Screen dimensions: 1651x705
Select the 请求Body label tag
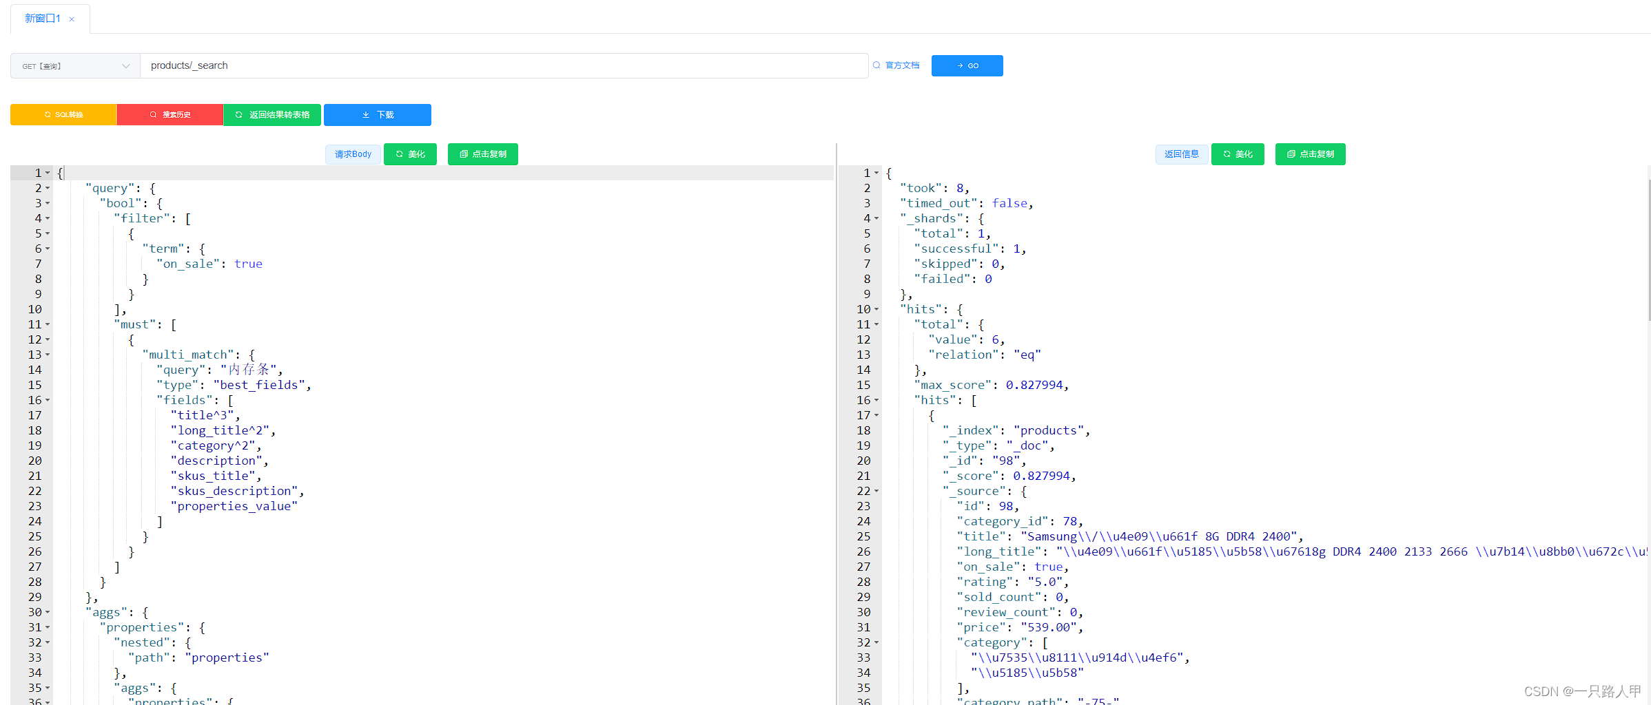tap(353, 154)
